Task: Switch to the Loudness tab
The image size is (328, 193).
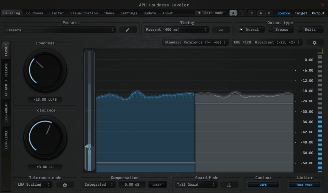Action: click(35, 13)
